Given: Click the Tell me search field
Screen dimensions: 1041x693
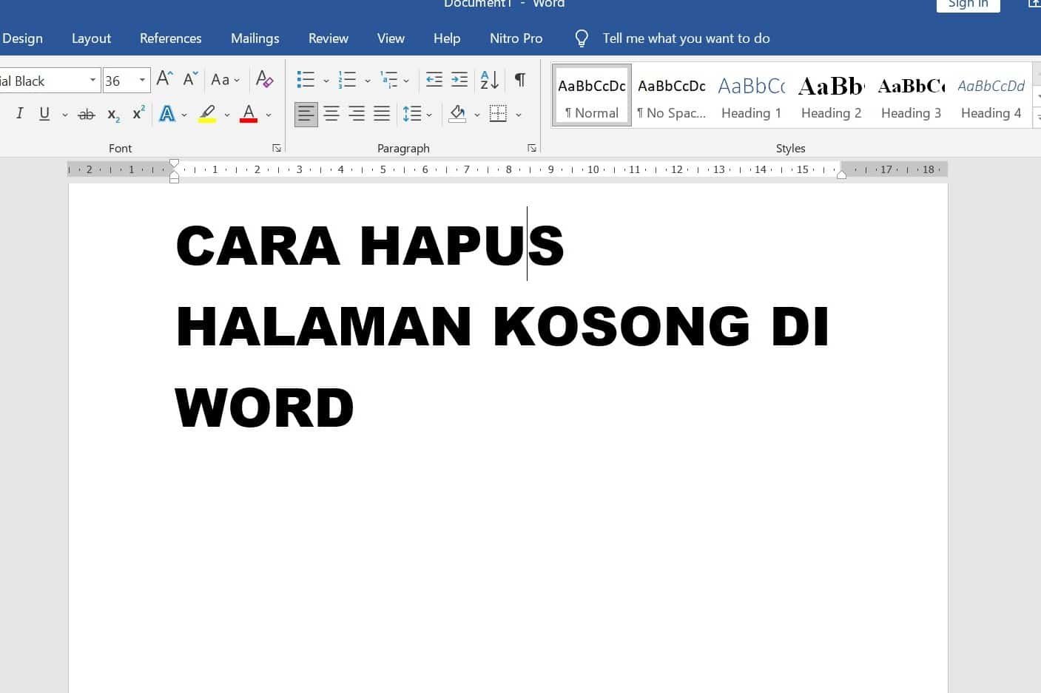Looking at the screenshot, I should [685, 38].
